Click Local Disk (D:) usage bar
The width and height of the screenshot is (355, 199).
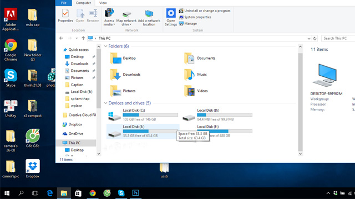[225, 115]
